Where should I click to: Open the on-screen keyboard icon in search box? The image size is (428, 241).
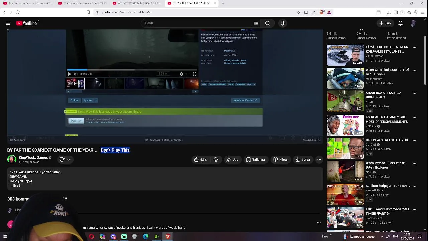(x=256, y=23)
